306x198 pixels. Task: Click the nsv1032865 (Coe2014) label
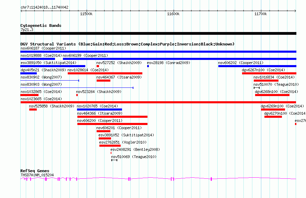(41, 92)
